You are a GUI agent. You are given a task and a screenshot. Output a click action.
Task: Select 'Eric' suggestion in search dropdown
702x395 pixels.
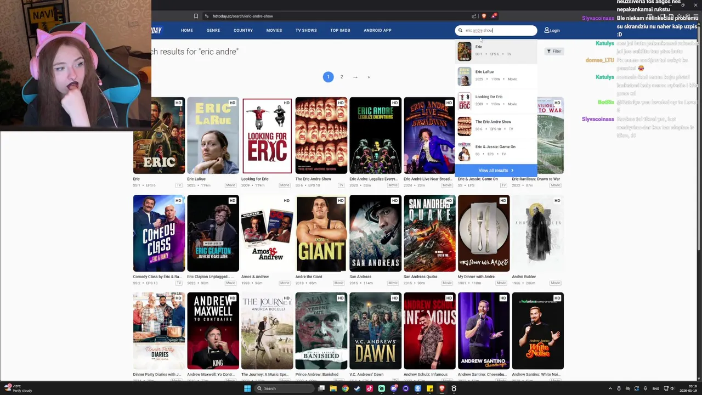tap(496, 51)
